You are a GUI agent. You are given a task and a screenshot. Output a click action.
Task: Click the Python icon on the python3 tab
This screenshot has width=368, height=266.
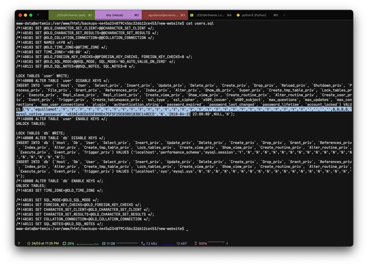click(x=238, y=15)
